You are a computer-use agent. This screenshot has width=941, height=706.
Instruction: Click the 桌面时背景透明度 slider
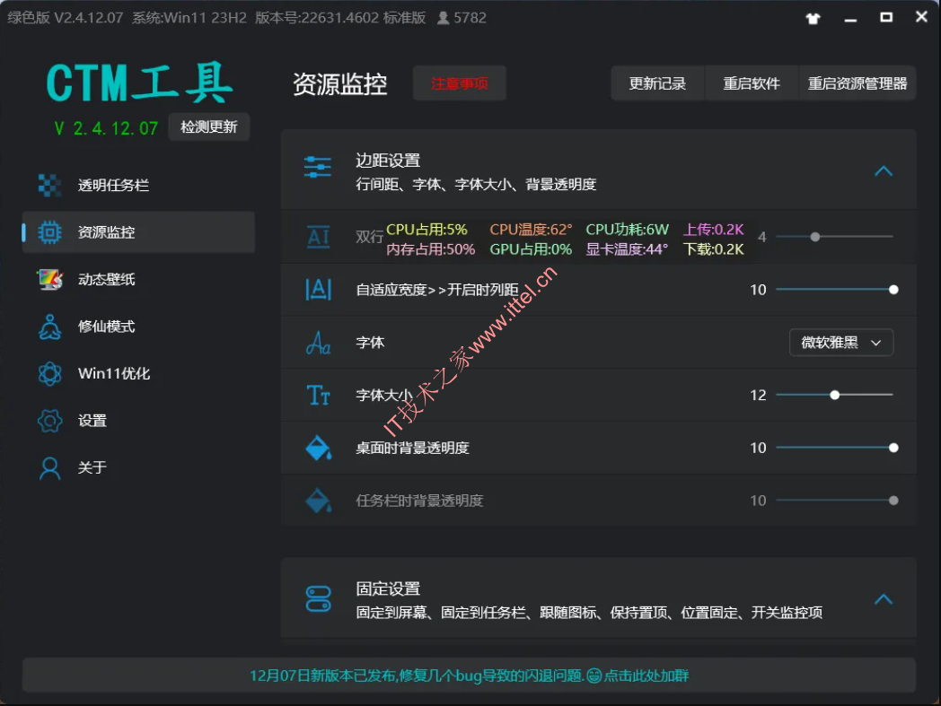(x=834, y=448)
